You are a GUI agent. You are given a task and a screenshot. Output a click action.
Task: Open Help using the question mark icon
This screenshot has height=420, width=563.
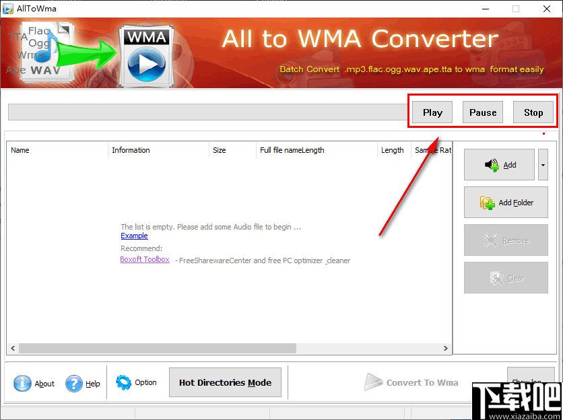point(73,384)
